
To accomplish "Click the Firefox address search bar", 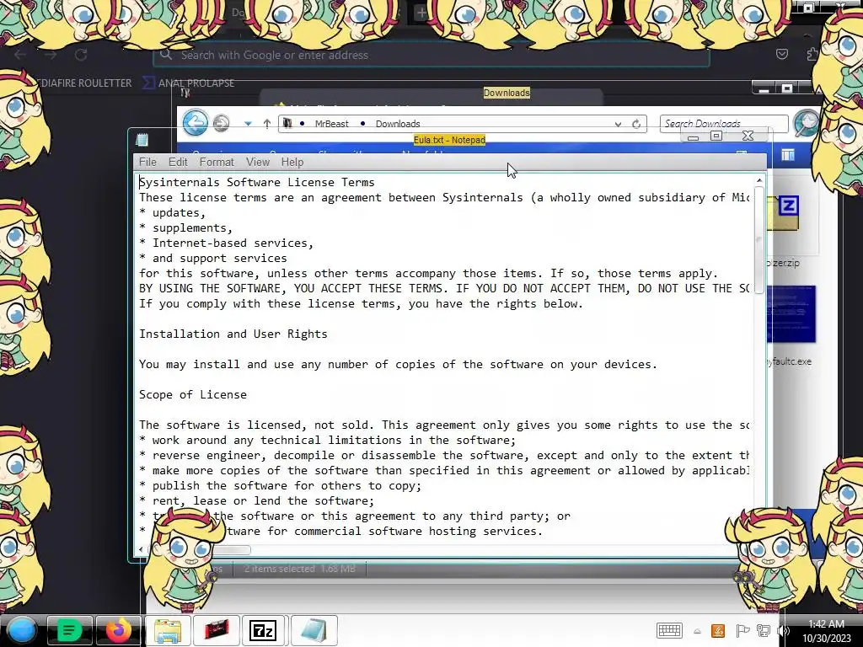I will coord(431,55).
